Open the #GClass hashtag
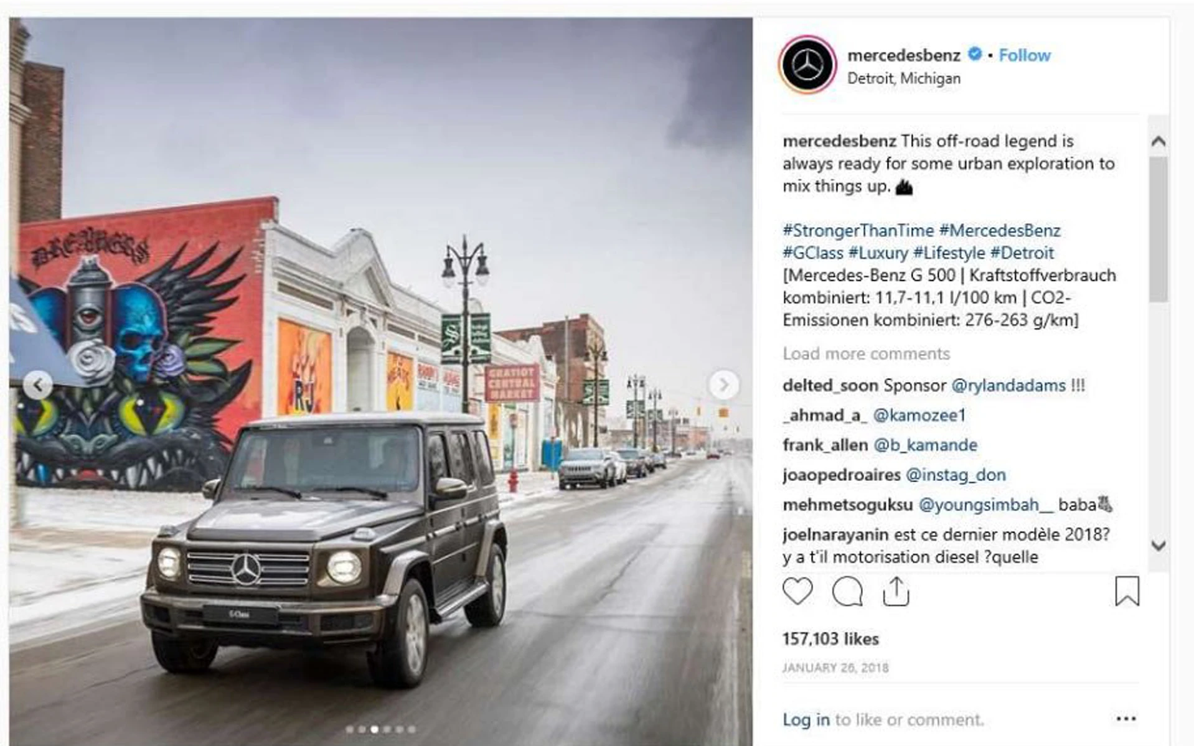Image resolution: width=1194 pixels, height=746 pixels. (813, 253)
